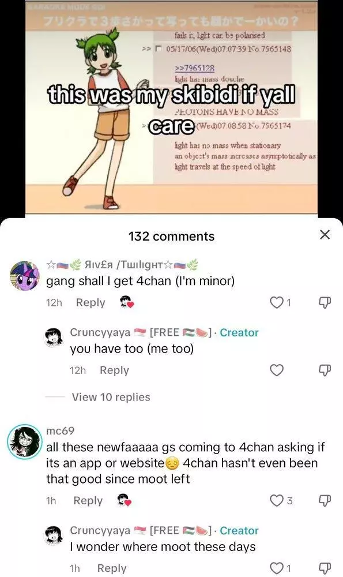Dislike the "I wonder where moot" reply
The image size is (343, 577).
(x=325, y=568)
